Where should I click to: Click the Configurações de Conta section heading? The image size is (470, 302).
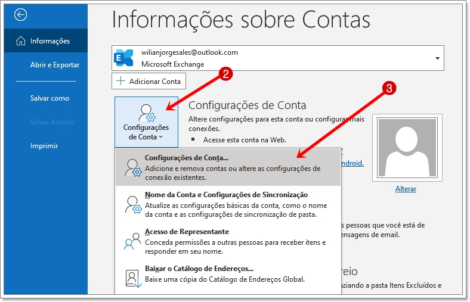point(248,105)
